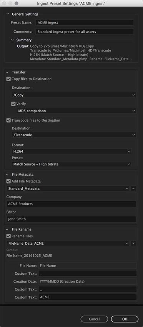The image size is (143, 327).
Task: Open the Match Source preset dropdown
Action: (x=71, y=164)
